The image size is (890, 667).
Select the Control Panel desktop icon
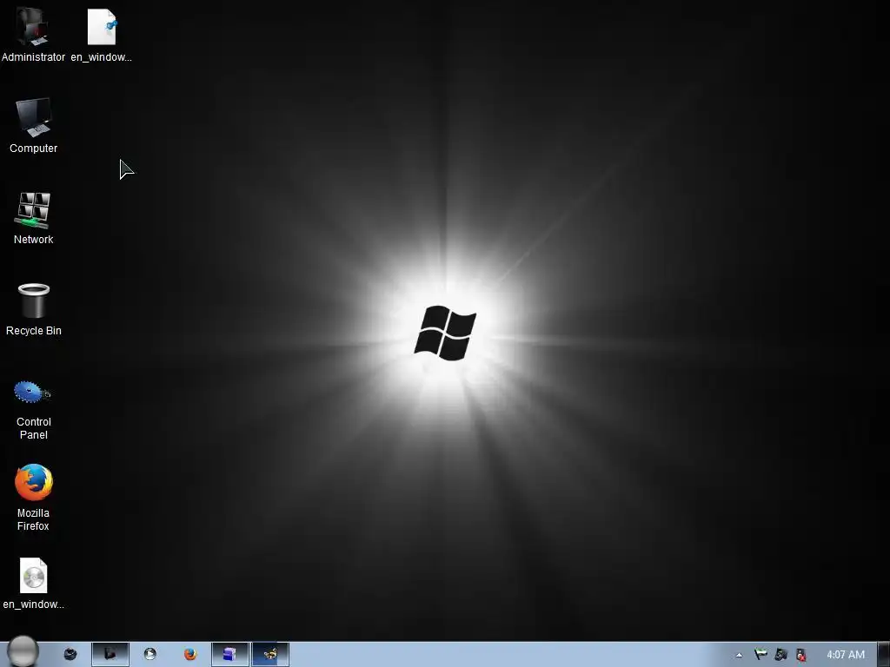click(34, 410)
